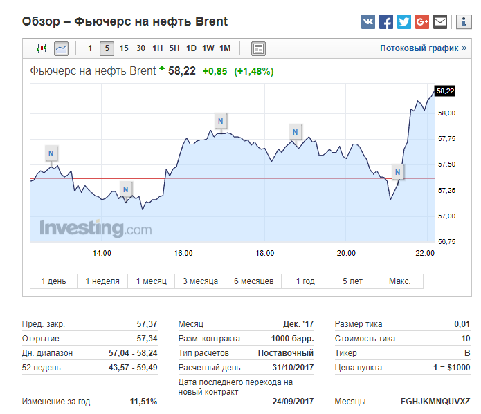Open the info icon beside share buttons
This screenshot has width=481, height=414.
(464, 22)
